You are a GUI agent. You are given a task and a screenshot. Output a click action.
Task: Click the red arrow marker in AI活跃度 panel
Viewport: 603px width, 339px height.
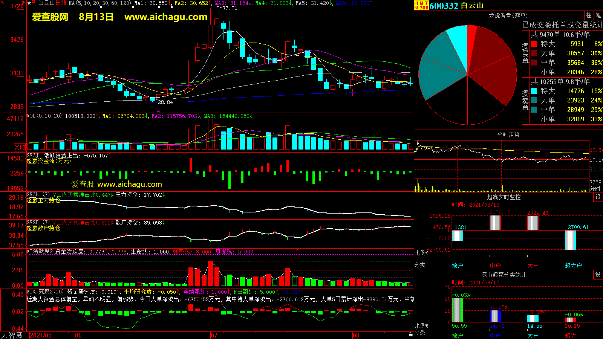tap(297, 251)
